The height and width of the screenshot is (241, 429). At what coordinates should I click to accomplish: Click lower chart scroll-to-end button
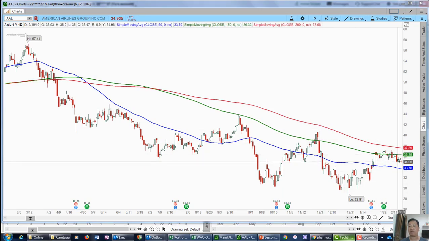click(32, 230)
